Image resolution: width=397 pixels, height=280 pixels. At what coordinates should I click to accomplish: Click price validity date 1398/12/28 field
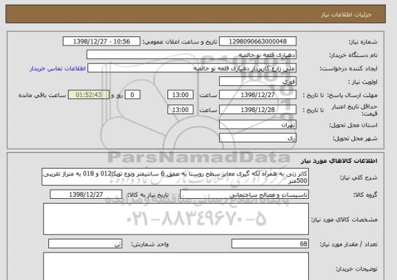(x=258, y=109)
